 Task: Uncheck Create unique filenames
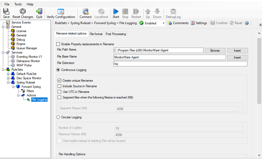coord(60,81)
